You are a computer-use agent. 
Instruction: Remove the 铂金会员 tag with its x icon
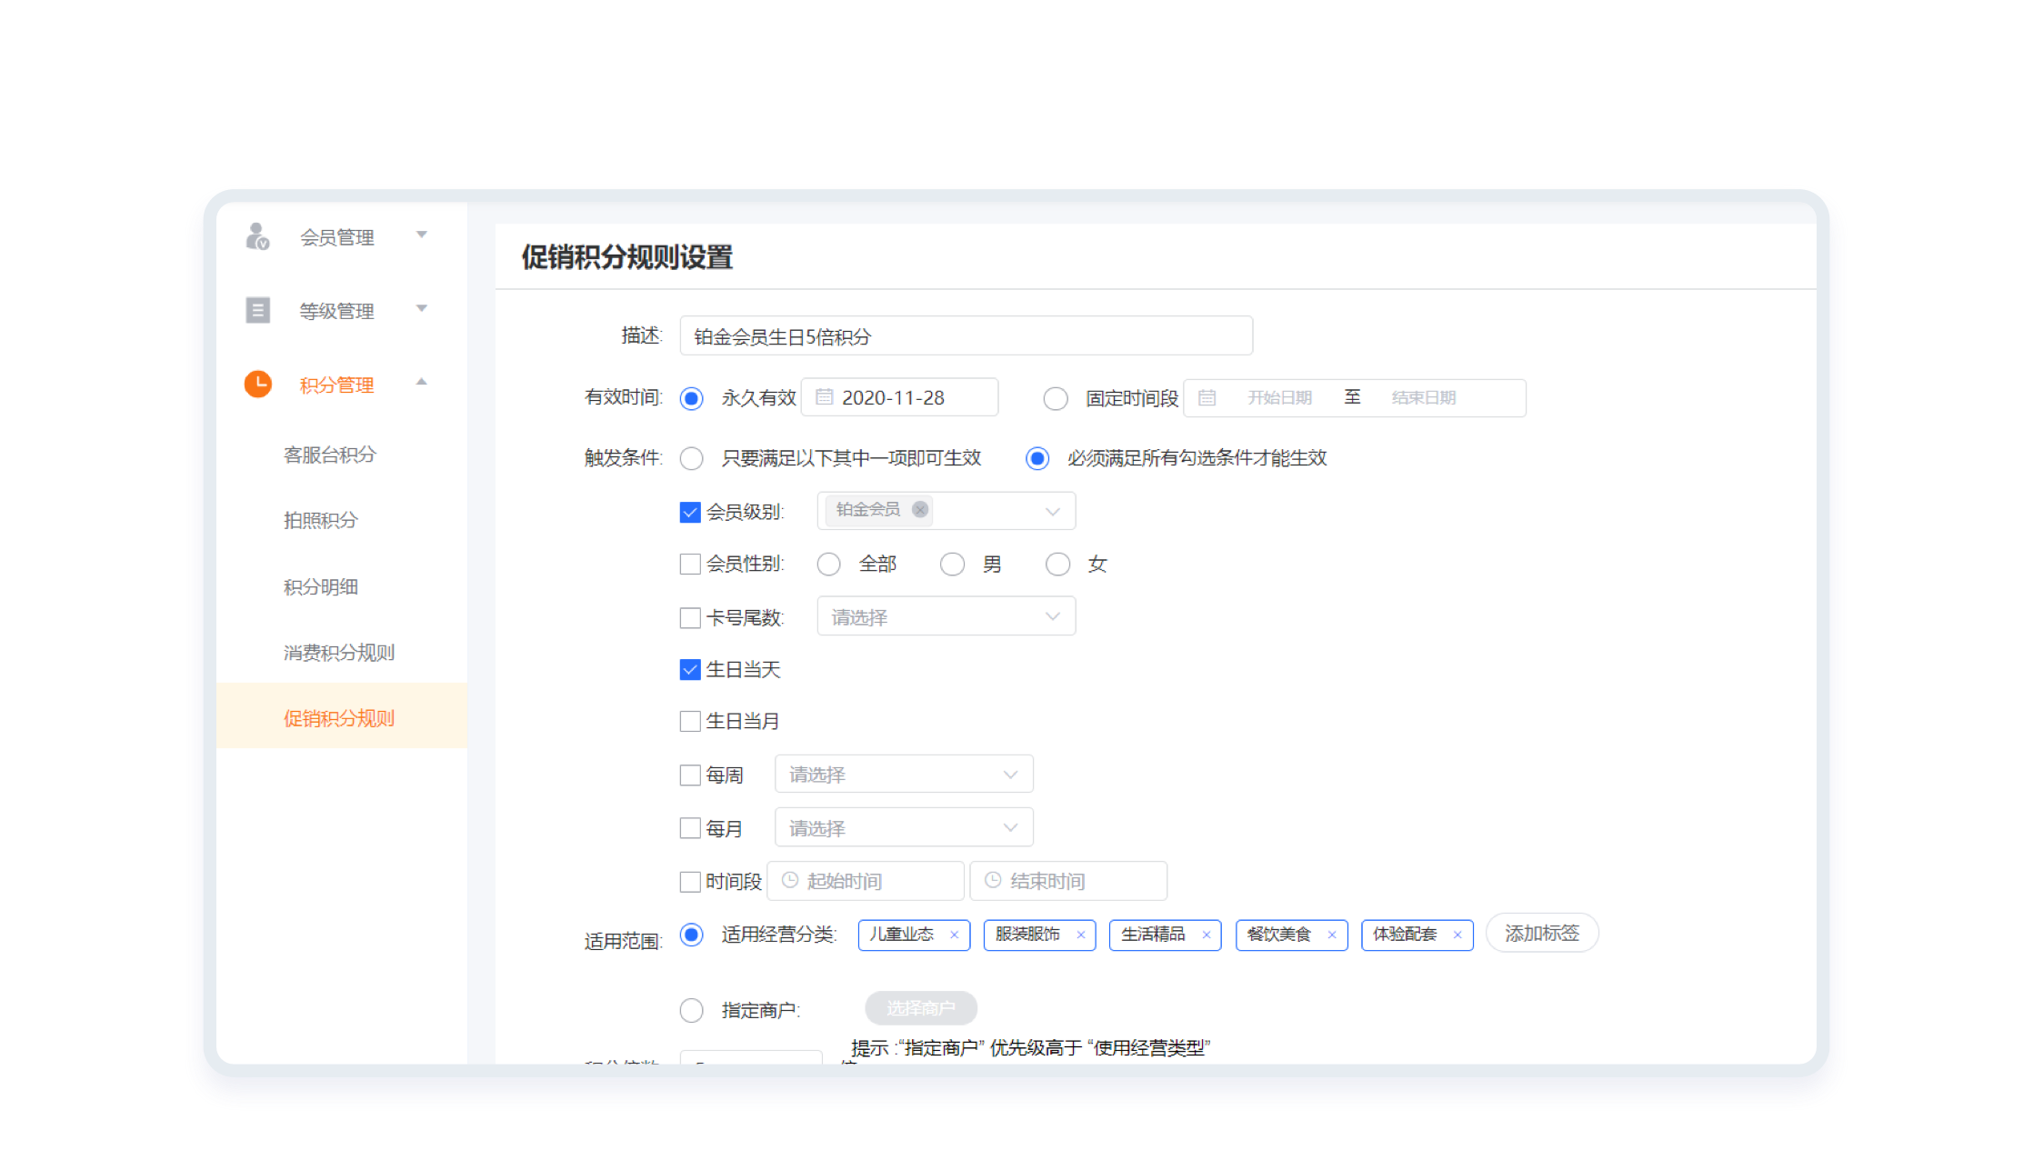920,509
